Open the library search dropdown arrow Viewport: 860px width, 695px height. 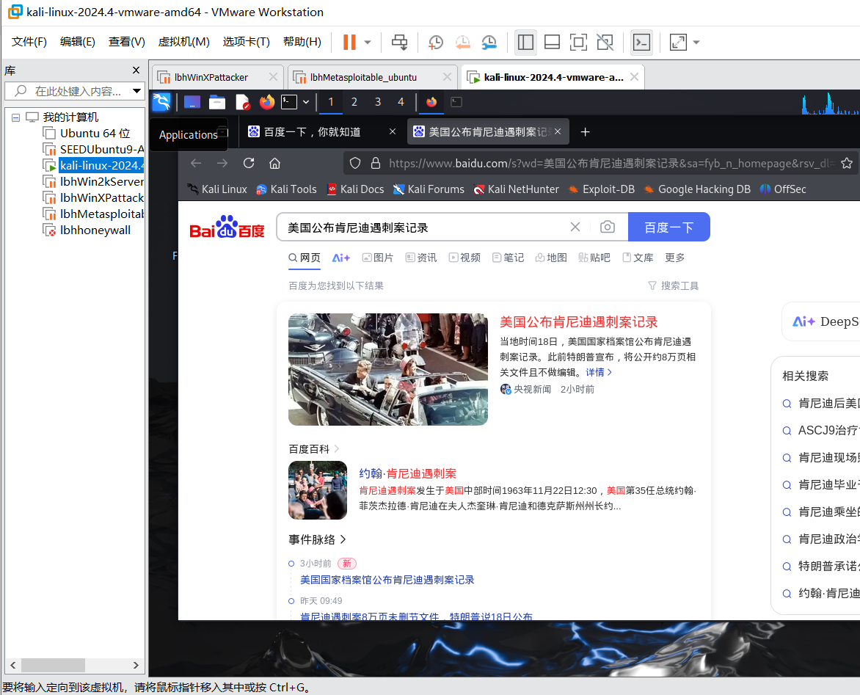[136, 91]
